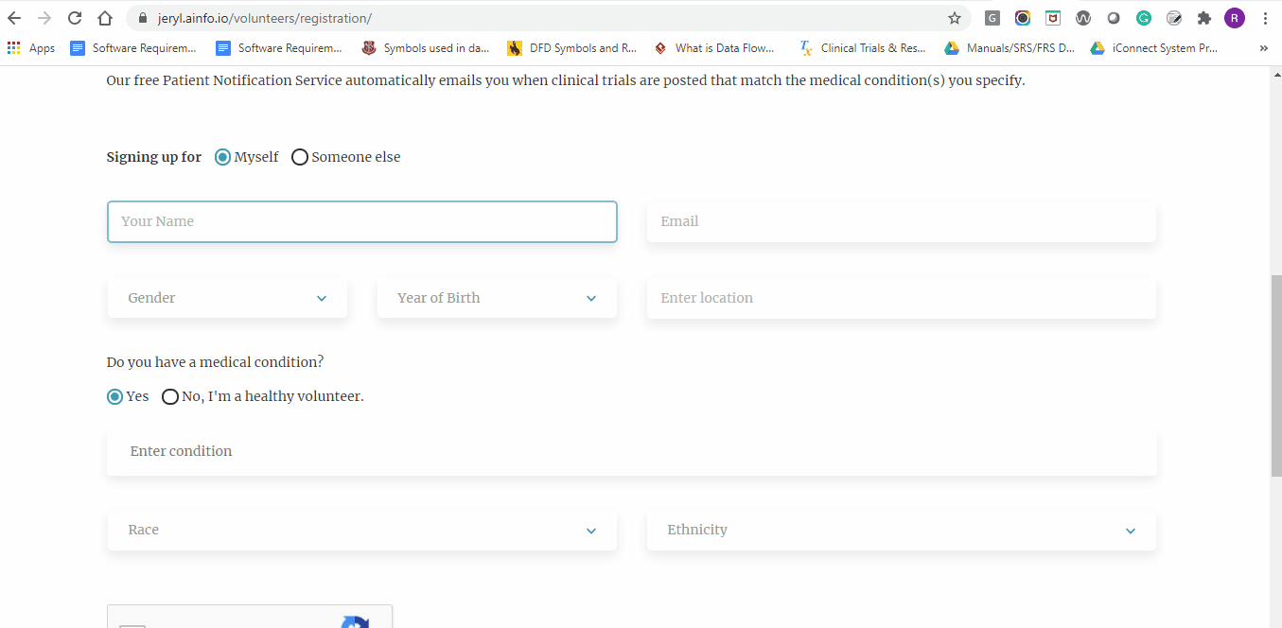Select the Someone else radio button
The width and height of the screenshot is (1282, 628).
click(300, 157)
